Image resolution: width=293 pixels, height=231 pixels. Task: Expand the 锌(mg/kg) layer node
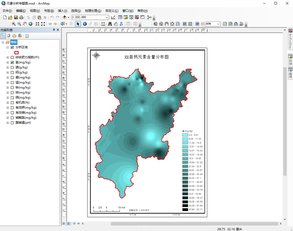coord(8,93)
